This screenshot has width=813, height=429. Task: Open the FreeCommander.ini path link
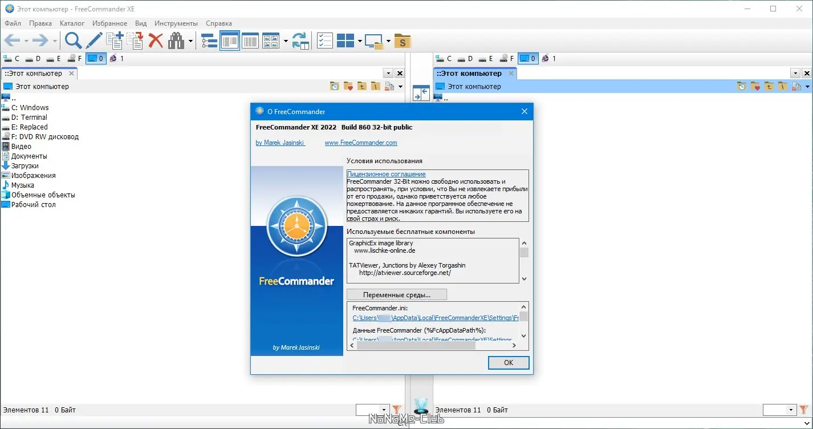pyautogui.click(x=436, y=318)
